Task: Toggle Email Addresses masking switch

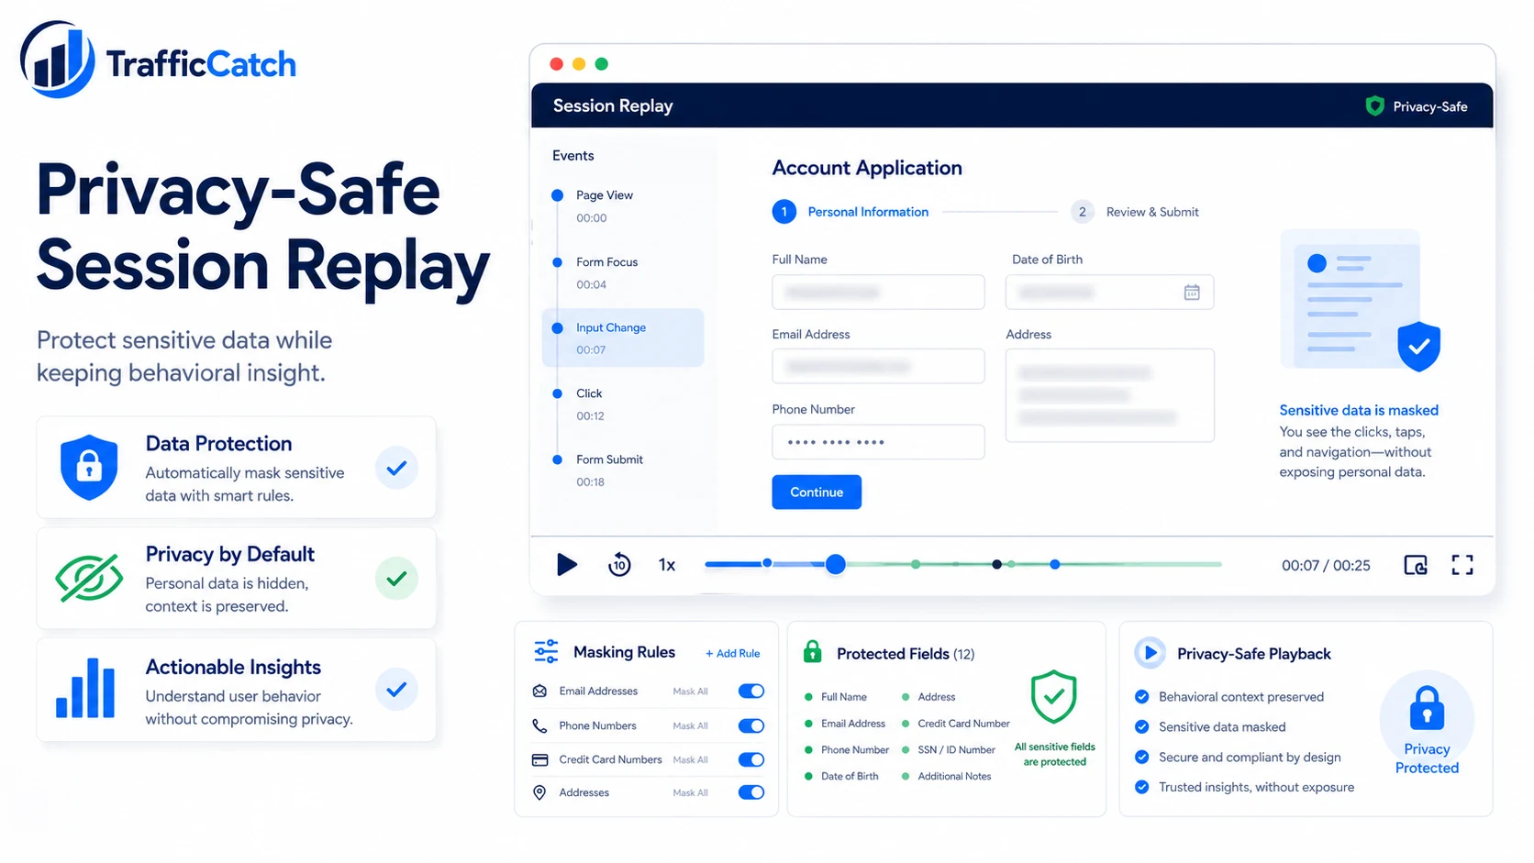Action: 751,692
